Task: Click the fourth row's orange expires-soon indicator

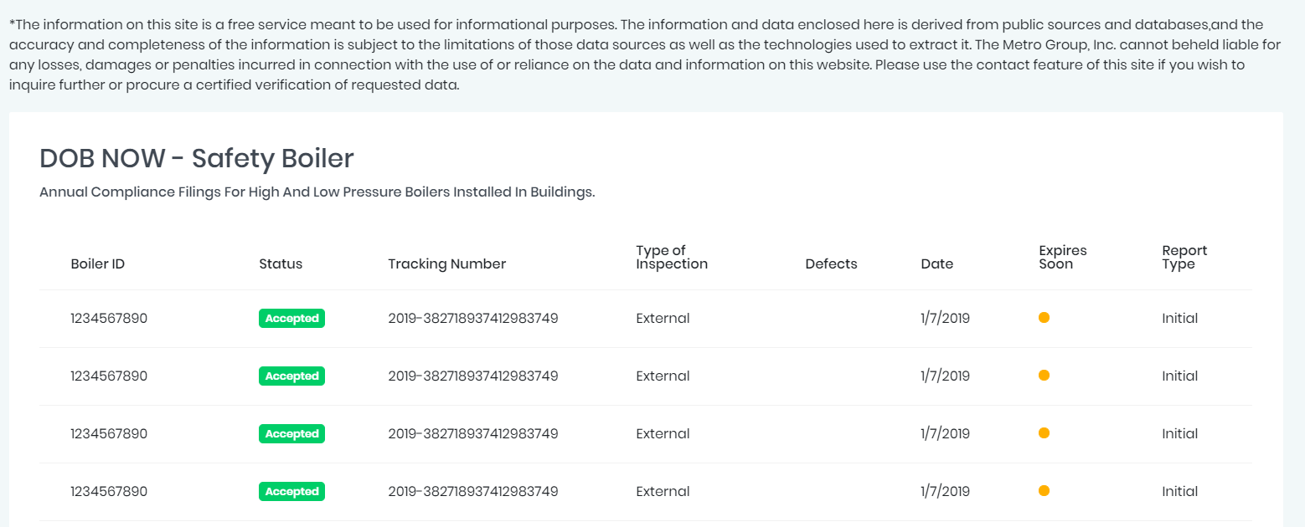Action: click(x=1044, y=491)
